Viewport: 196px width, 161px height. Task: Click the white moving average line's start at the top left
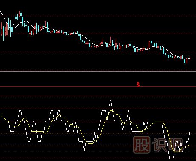point(0,11)
